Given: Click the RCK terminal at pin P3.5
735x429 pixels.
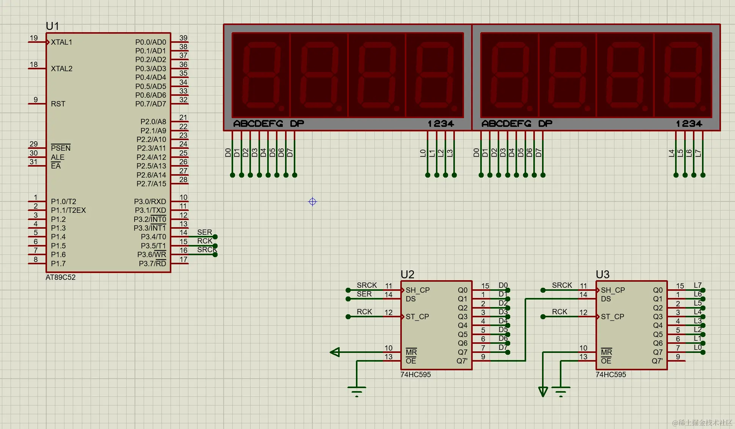Looking at the screenshot, I should click(x=215, y=246).
